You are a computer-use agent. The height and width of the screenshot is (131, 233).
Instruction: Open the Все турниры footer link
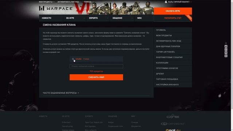tap(90, 126)
